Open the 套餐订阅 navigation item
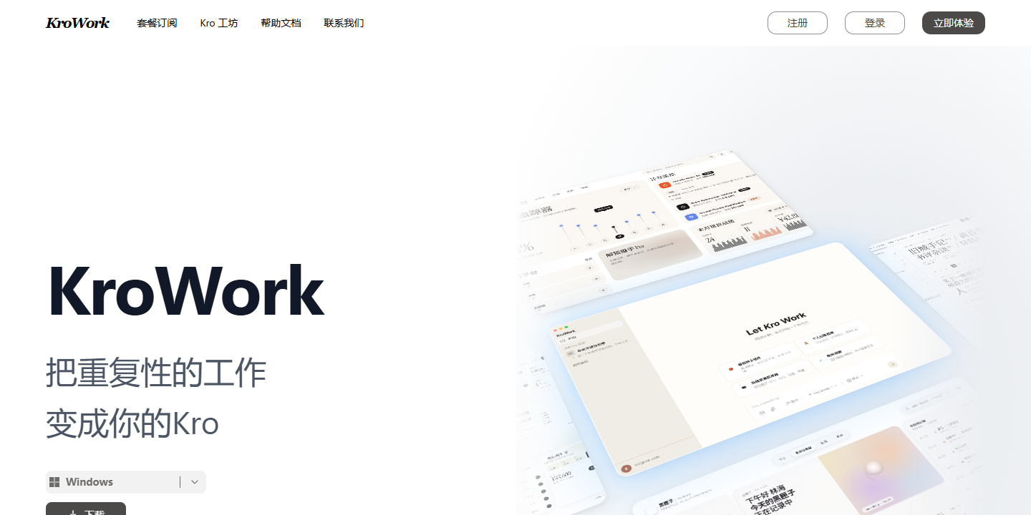Screen dimensions: 1031x515 (157, 23)
